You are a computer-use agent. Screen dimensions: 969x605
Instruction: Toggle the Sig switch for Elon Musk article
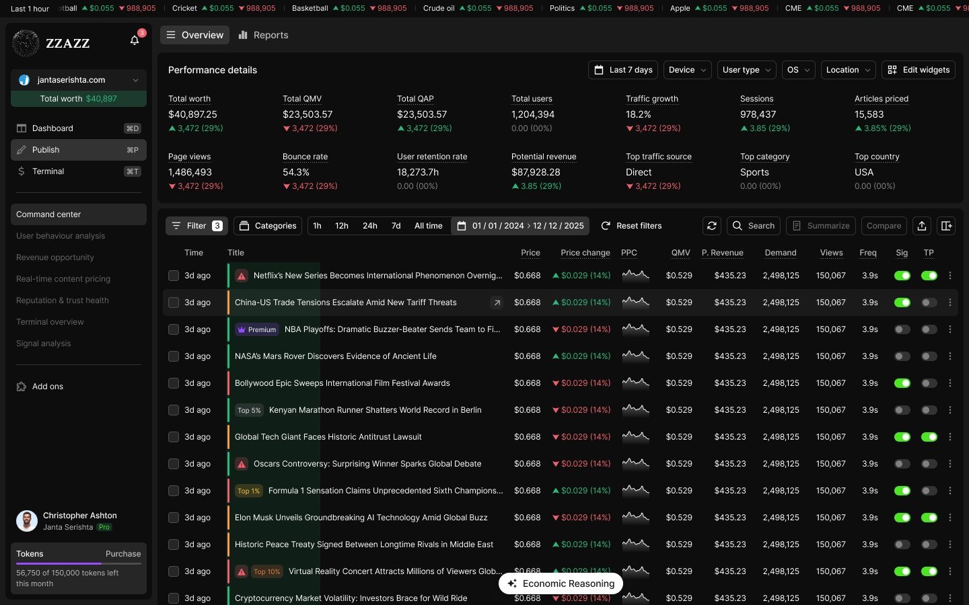pyautogui.click(x=902, y=518)
